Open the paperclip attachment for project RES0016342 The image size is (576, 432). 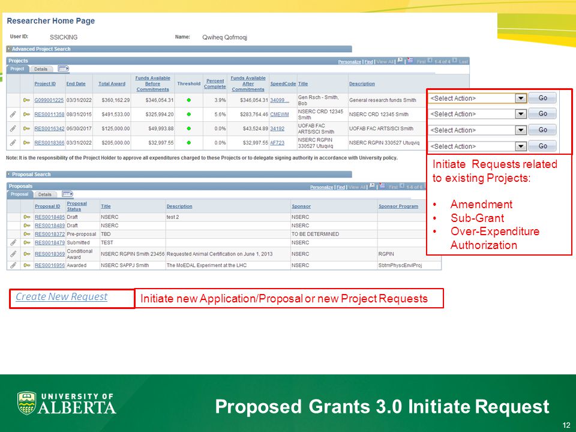coord(13,128)
